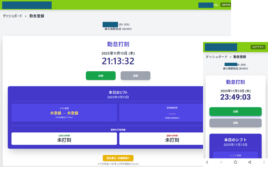Select the 実労働時間 panel in desktop view
This screenshot has width=268, height=170.
(x=161, y=113)
